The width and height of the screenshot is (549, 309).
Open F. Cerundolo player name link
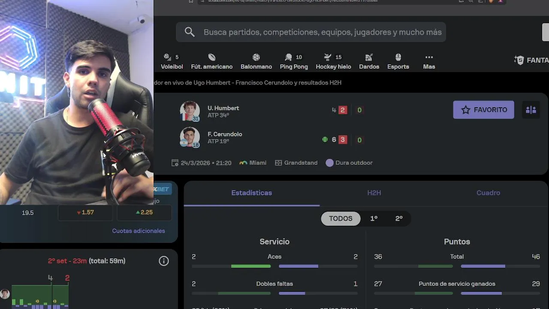[x=225, y=134]
